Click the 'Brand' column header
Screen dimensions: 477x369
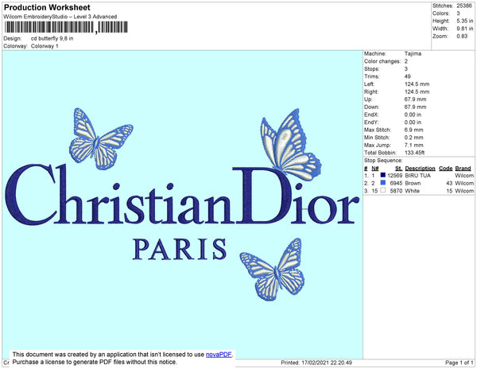463,169
